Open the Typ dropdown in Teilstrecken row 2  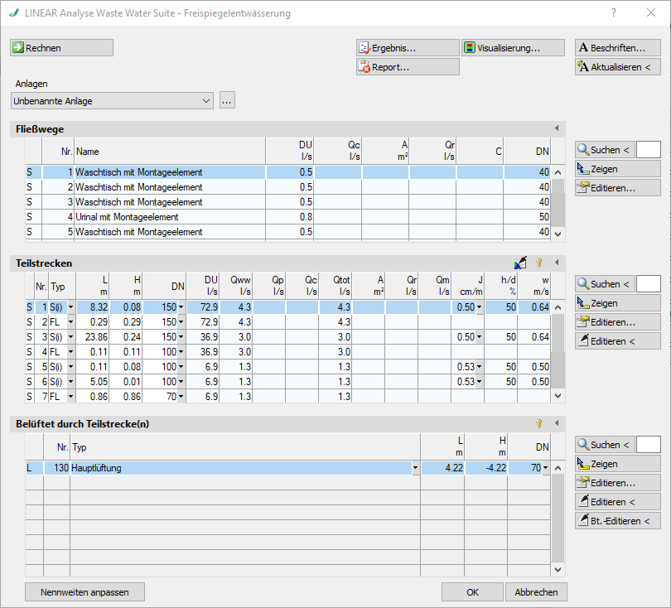[70, 322]
